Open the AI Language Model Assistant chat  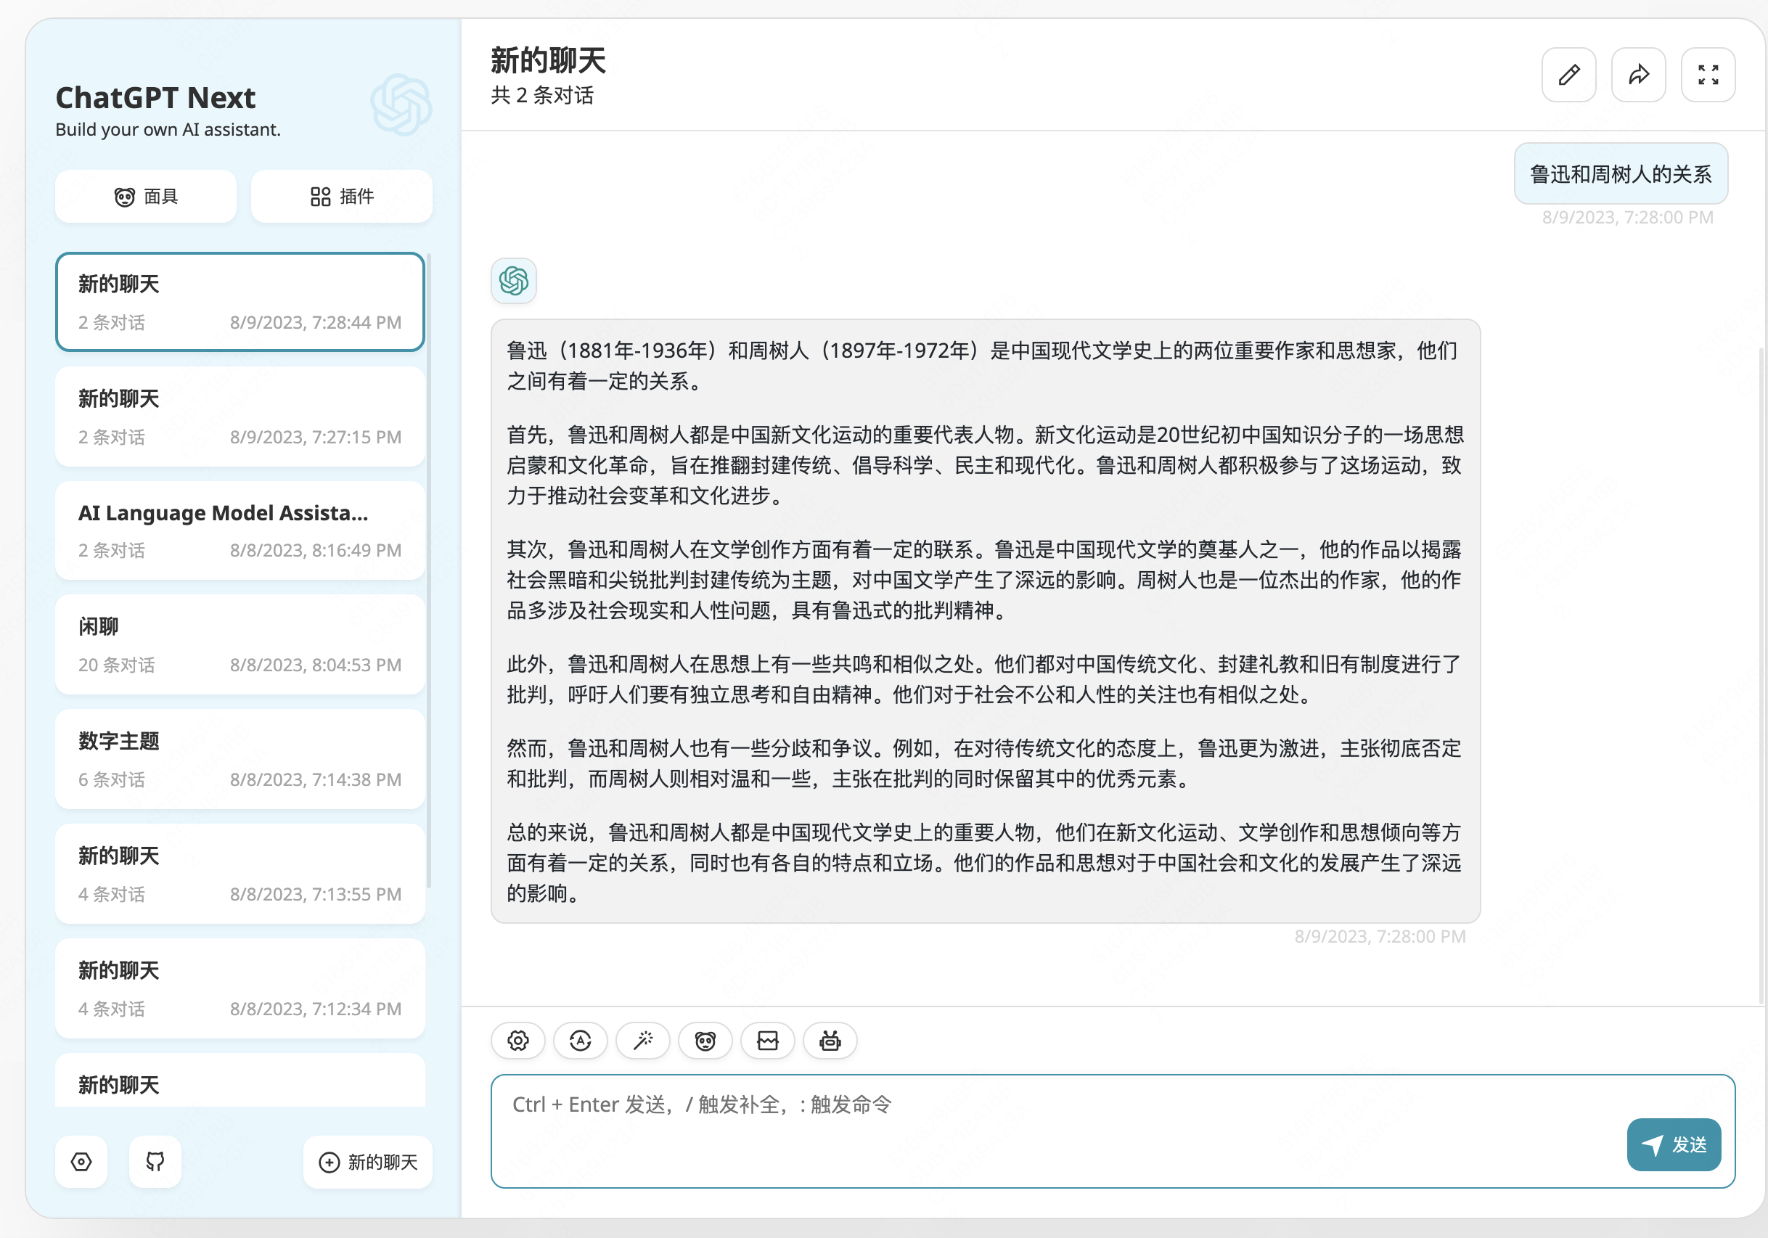pos(240,530)
